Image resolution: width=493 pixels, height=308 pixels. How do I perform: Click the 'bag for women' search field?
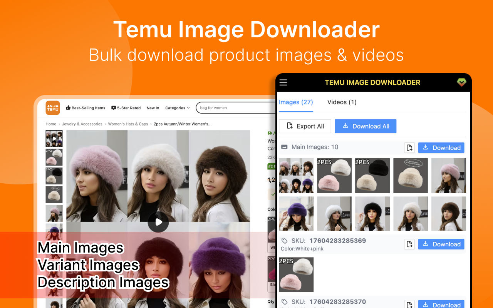(236, 108)
